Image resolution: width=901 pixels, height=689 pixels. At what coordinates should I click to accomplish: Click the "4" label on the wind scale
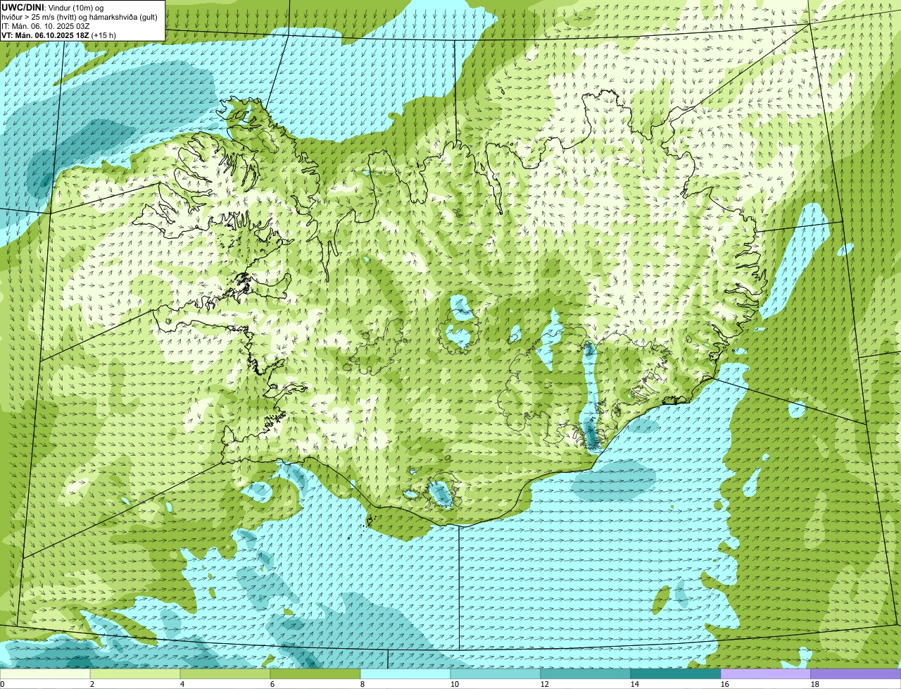point(182,684)
